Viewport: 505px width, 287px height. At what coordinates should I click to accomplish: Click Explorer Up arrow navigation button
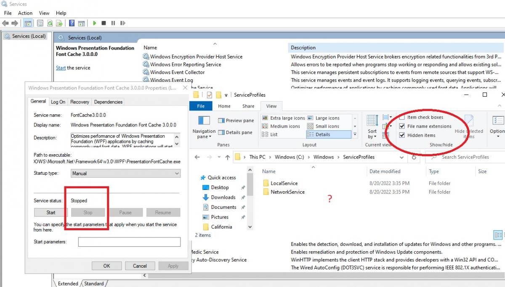coord(228,157)
